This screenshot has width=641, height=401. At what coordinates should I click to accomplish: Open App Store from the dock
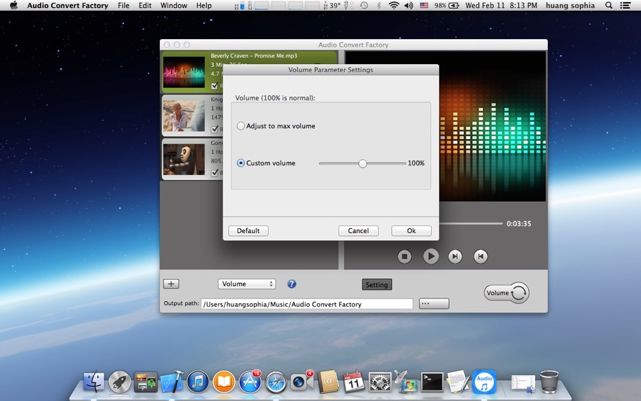pos(250,382)
